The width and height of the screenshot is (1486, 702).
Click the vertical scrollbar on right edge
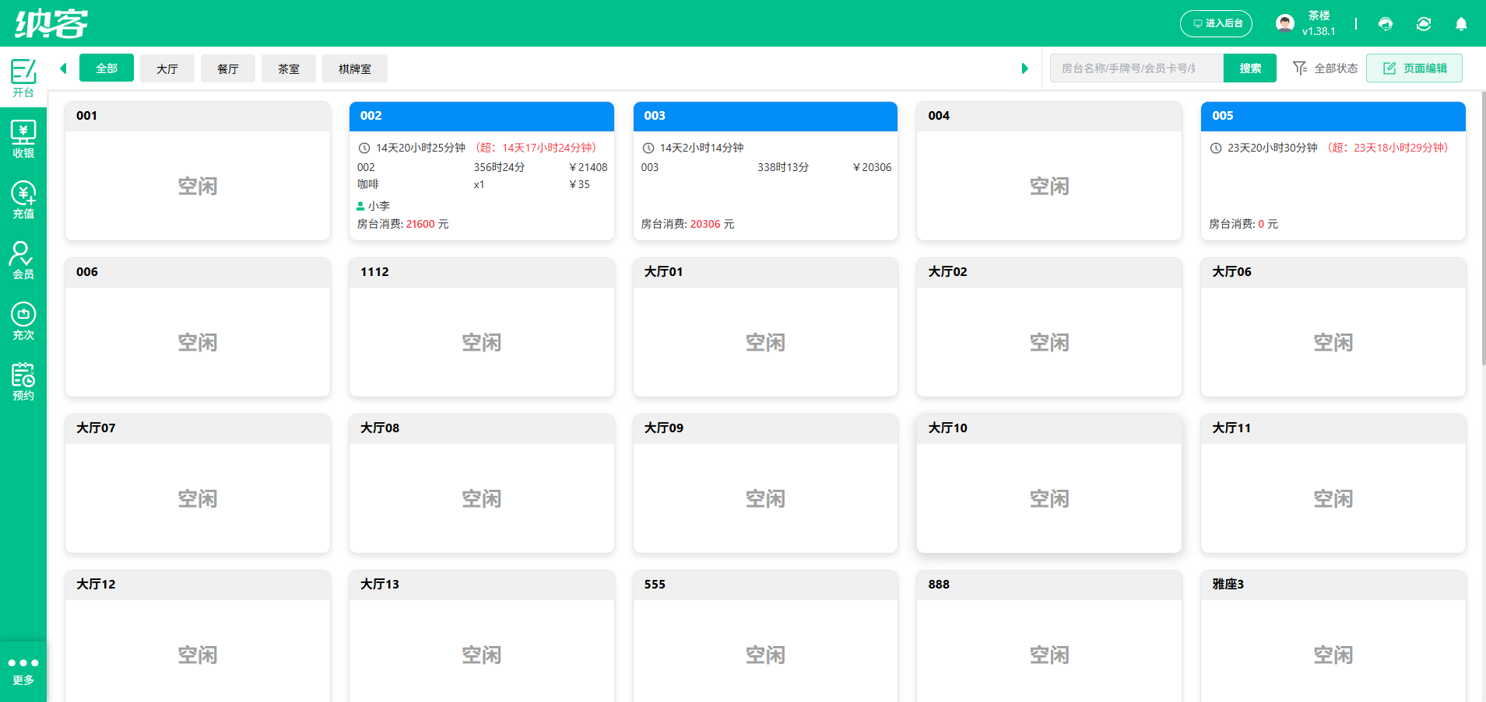point(1482,229)
